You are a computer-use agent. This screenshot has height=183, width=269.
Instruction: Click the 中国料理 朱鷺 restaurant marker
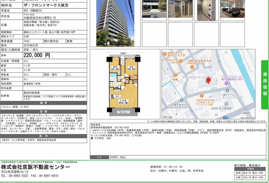(193, 67)
